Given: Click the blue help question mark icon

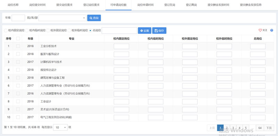Looking at the screenshot, I should 272,31.
